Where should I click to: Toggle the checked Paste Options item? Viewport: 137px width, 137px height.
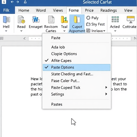tap(77, 67)
